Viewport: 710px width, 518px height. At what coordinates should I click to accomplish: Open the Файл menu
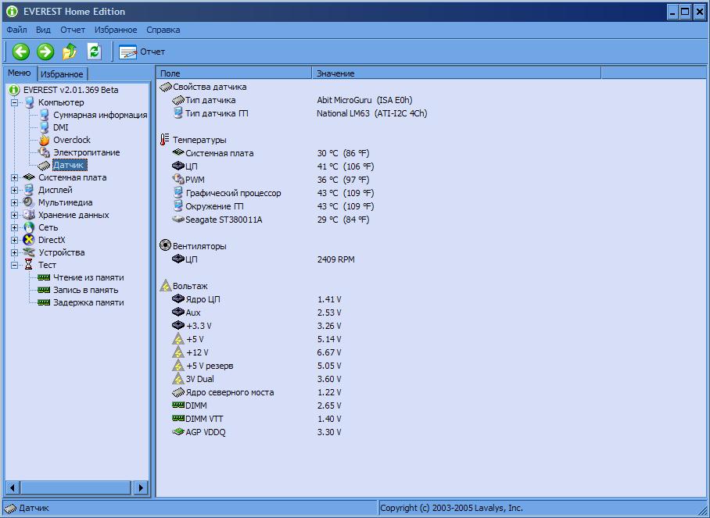(x=16, y=30)
